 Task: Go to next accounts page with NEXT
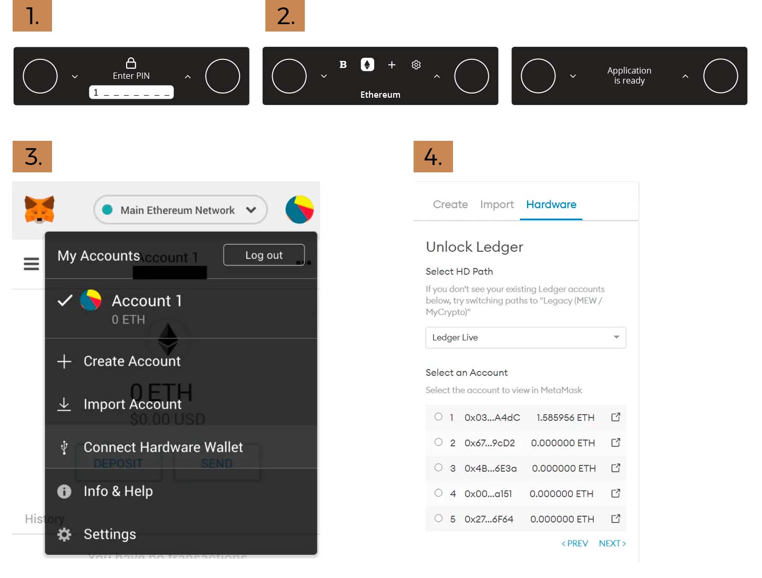coord(612,543)
